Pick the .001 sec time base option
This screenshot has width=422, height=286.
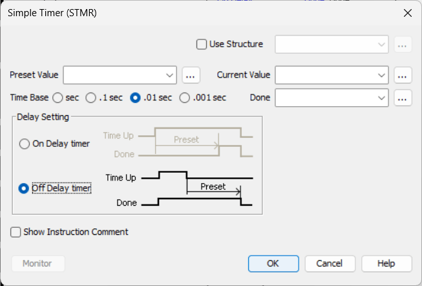184,98
